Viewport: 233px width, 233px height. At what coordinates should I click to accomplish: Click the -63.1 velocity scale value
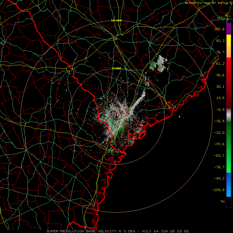(219, 156)
